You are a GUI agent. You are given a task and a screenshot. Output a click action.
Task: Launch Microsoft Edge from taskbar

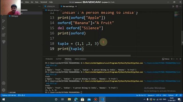pos(76,99)
